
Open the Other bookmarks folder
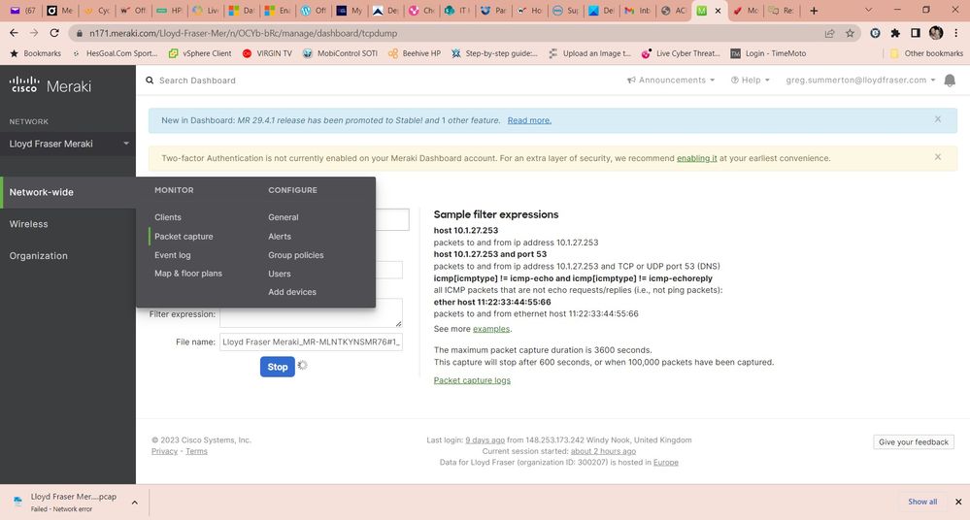point(926,53)
